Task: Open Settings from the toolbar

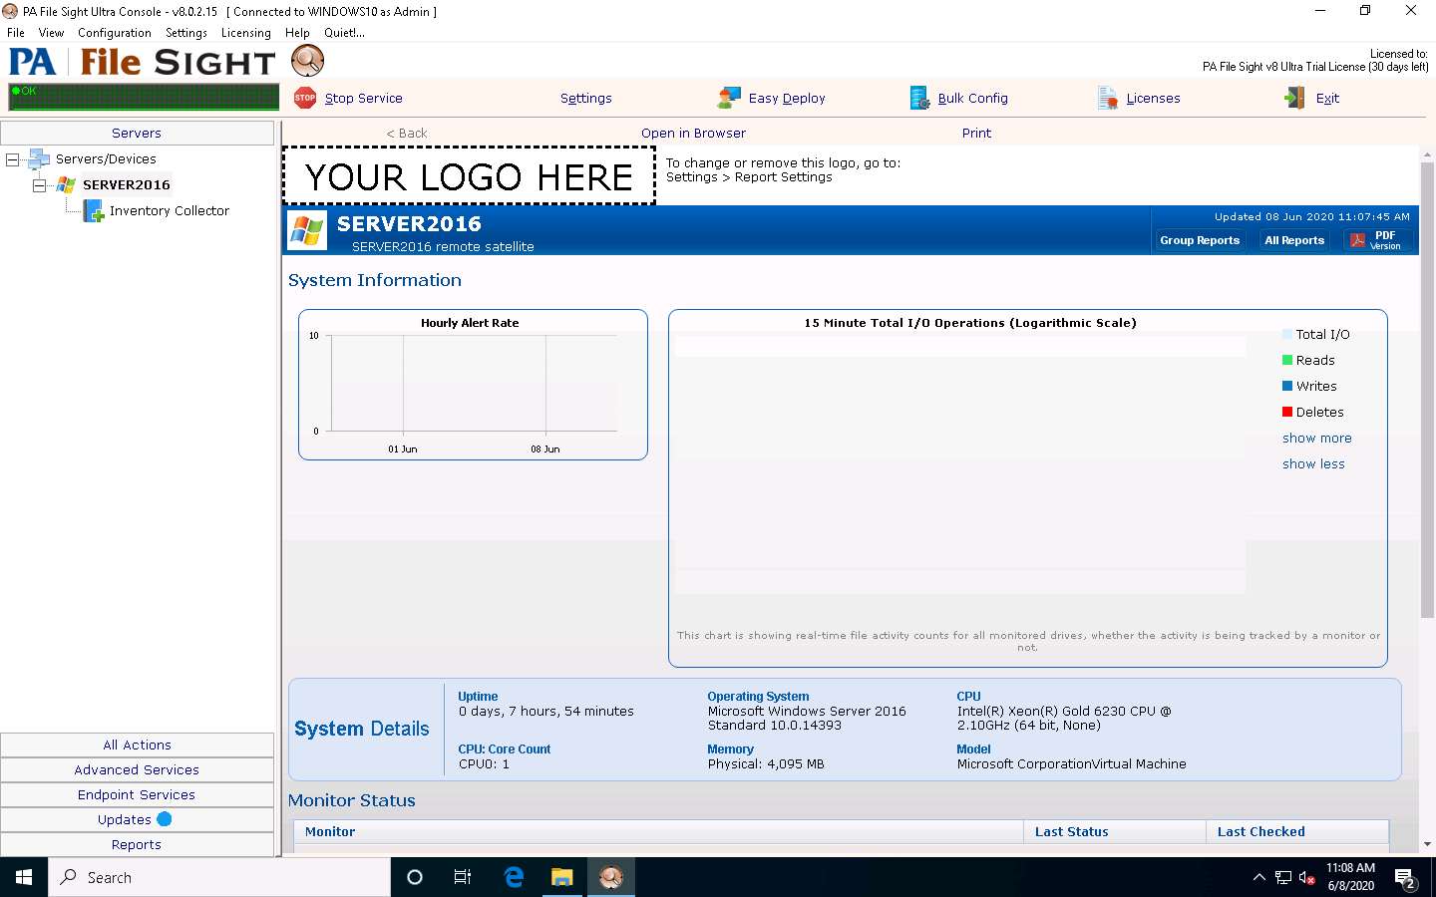Action: tap(586, 99)
